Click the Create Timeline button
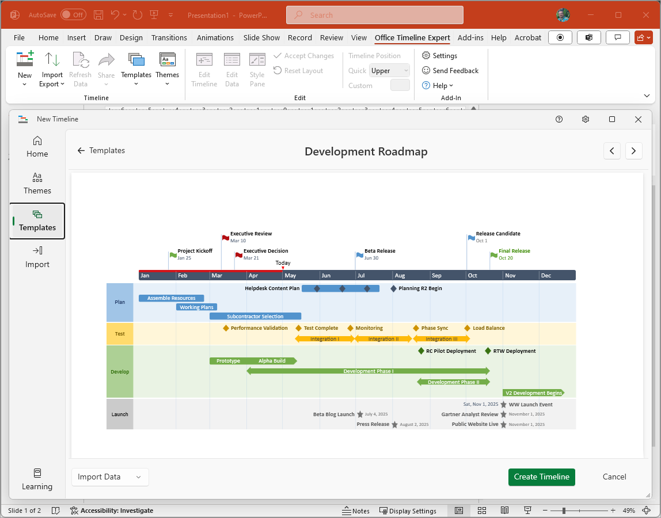 pyautogui.click(x=541, y=477)
